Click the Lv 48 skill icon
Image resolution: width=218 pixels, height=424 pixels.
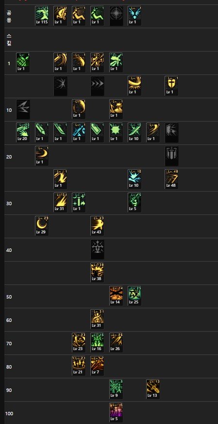[171, 179]
